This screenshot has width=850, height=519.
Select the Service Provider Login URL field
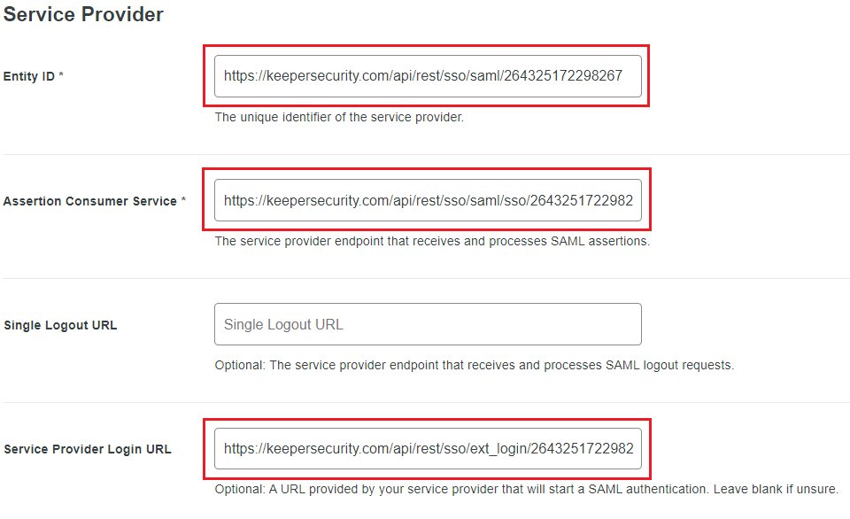(x=428, y=449)
